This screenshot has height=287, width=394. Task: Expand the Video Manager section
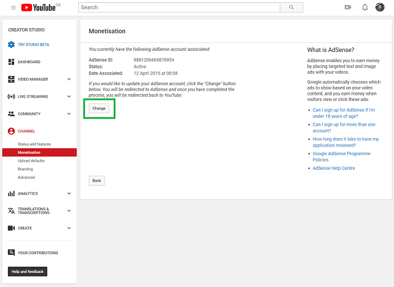point(69,80)
